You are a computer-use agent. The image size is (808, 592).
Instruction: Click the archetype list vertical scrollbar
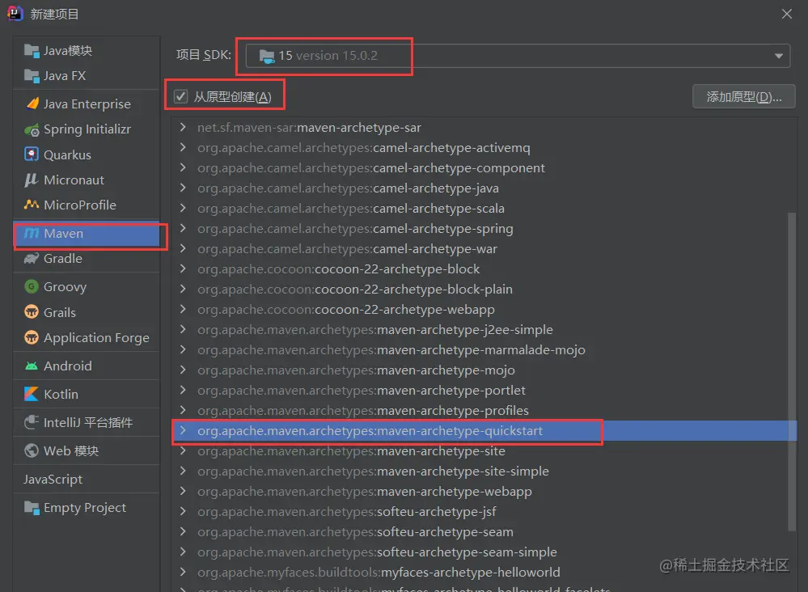pyautogui.click(x=792, y=371)
